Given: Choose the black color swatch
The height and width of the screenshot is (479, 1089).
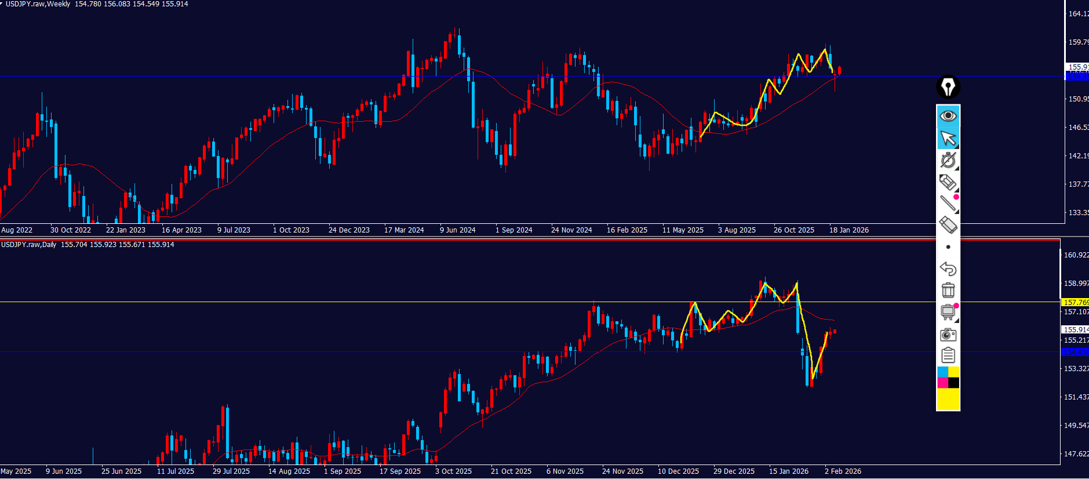Looking at the screenshot, I should click(953, 383).
